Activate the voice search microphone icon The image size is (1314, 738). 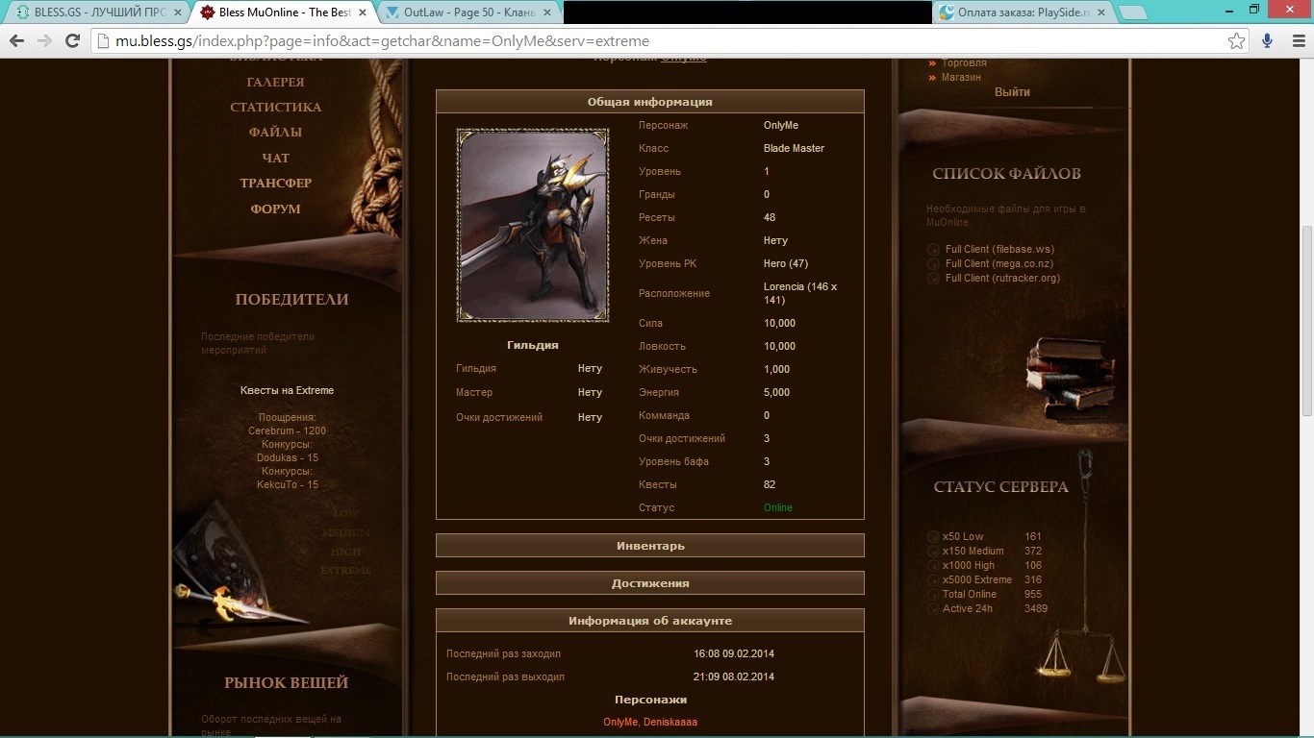[x=1267, y=41]
